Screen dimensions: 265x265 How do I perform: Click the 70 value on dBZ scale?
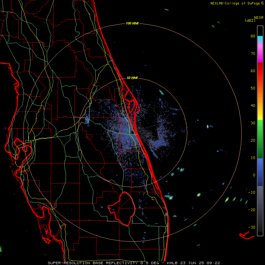click(253, 53)
